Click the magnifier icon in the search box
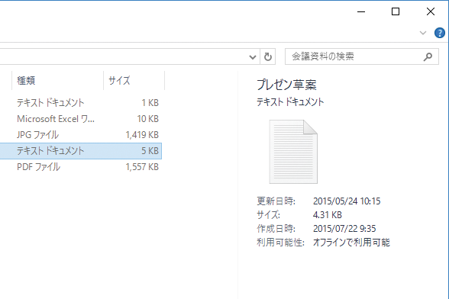This screenshot has height=299, width=449. coord(428,56)
